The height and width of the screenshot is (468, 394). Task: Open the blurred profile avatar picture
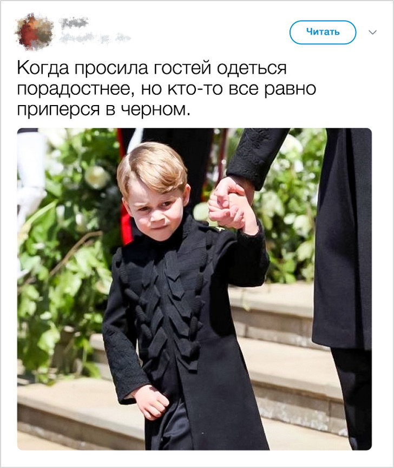click(35, 31)
